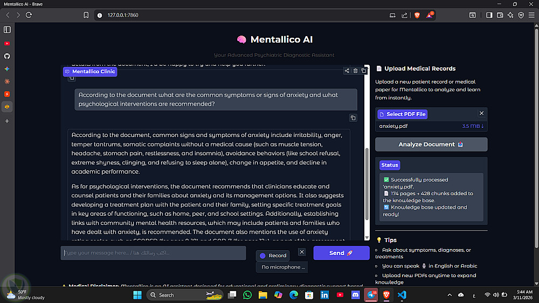
Task: Click the chat panel scrollbar thumb
Action: coord(367,184)
